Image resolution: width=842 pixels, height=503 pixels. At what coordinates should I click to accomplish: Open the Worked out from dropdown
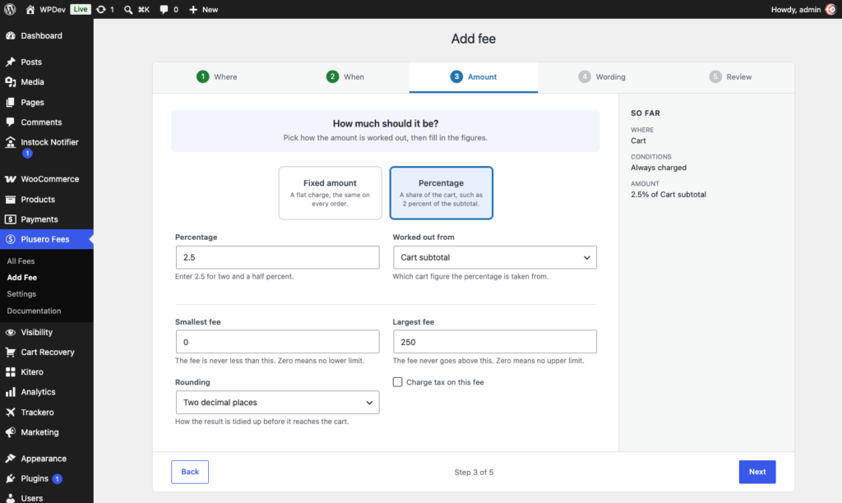point(494,257)
